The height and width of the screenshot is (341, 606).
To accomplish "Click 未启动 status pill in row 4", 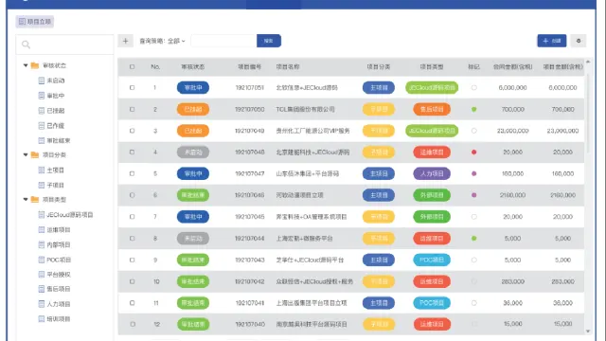I will [x=193, y=153].
